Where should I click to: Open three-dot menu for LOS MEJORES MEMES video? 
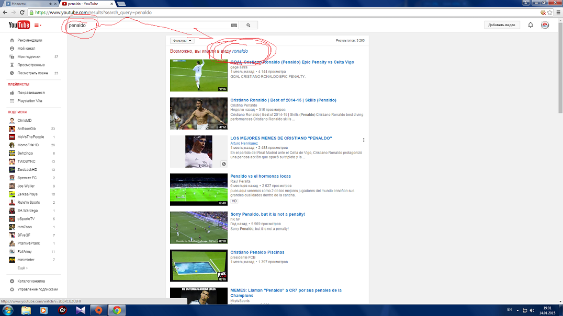tap(364, 140)
